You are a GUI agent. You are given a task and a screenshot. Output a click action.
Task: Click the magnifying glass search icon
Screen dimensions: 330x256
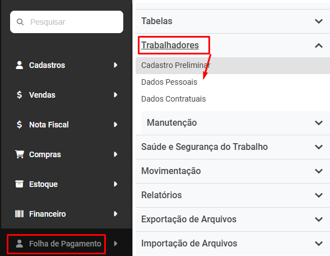coord(20,22)
